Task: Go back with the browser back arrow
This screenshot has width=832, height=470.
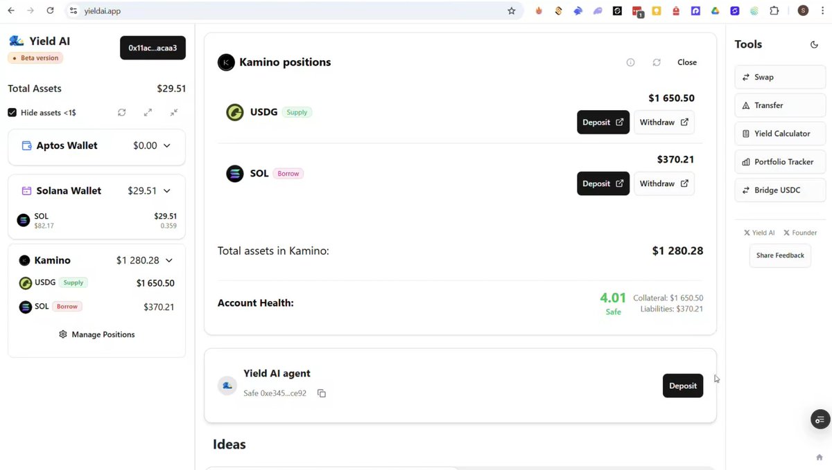Action: [11, 11]
